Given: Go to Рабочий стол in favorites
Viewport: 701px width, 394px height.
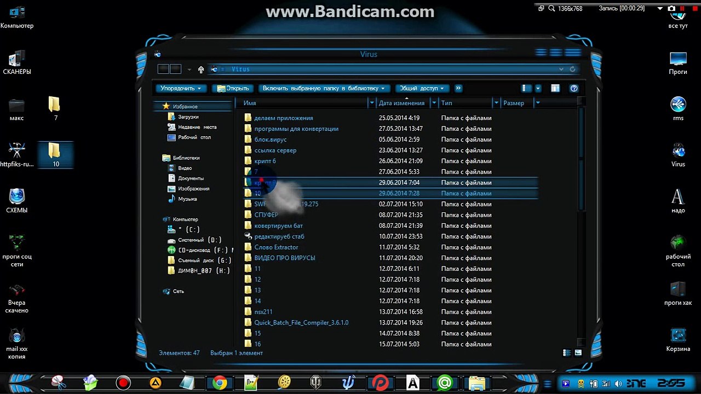Looking at the screenshot, I should (x=194, y=137).
